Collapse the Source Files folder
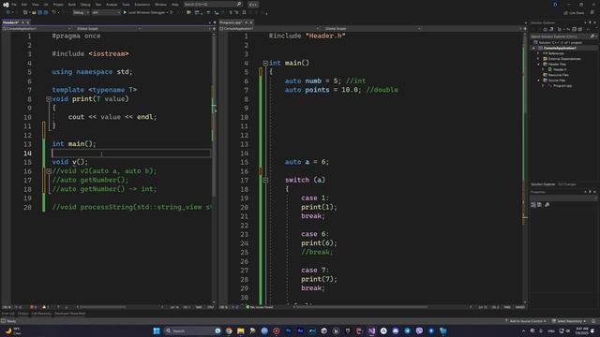The width and height of the screenshot is (600, 337). 539,81
